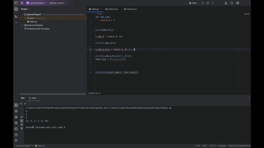Switch to builtins.py editor tab
Screen dimensions: 264x148
[x=111, y=9]
